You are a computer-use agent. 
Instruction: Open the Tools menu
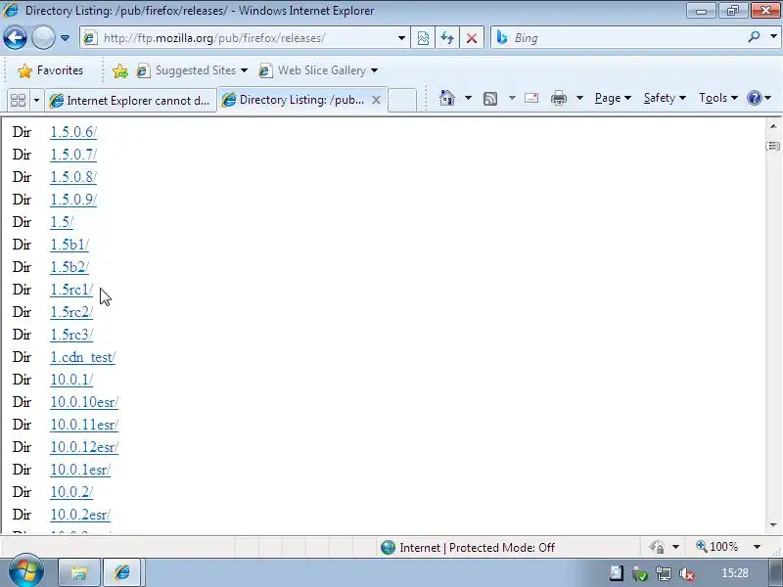pyautogui.click(x=718, y=98)
